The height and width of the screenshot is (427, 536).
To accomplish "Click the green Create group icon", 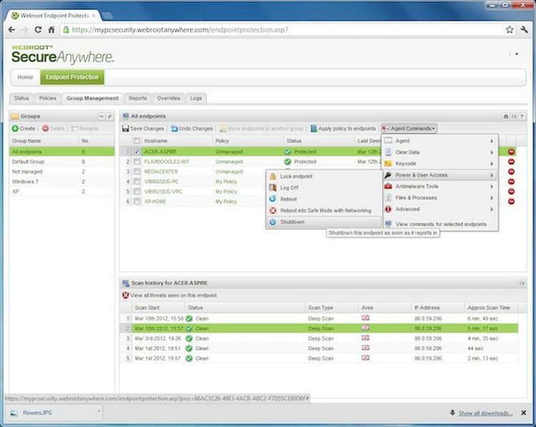I will pyautogui.click(x=15, y=128).
